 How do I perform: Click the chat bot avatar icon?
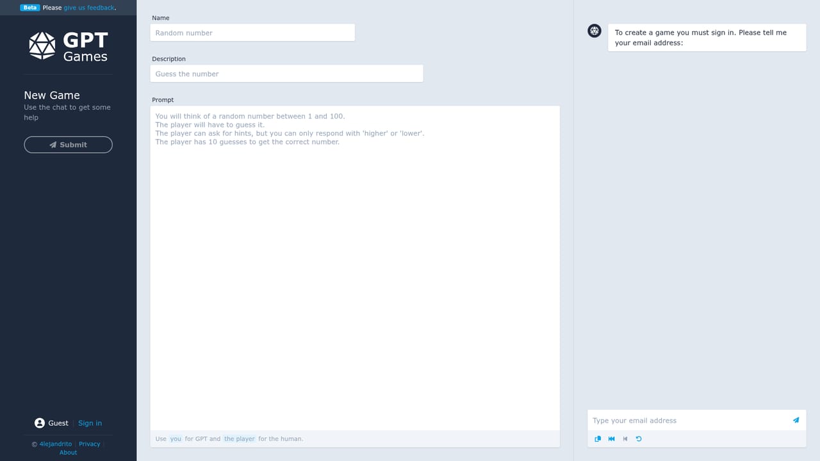(x=594, y=31)
